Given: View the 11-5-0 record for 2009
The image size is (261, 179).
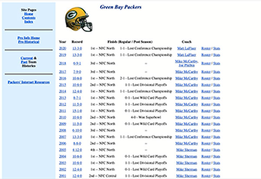Looking at the screenshot, I should pyautogui.click(x=77, y=124).
